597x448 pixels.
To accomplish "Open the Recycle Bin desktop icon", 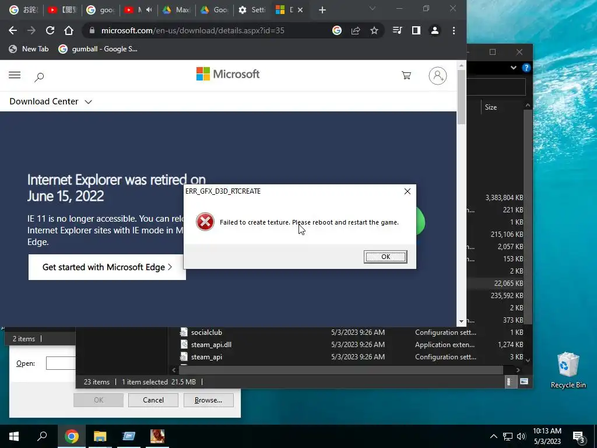I will click(568, 370).
